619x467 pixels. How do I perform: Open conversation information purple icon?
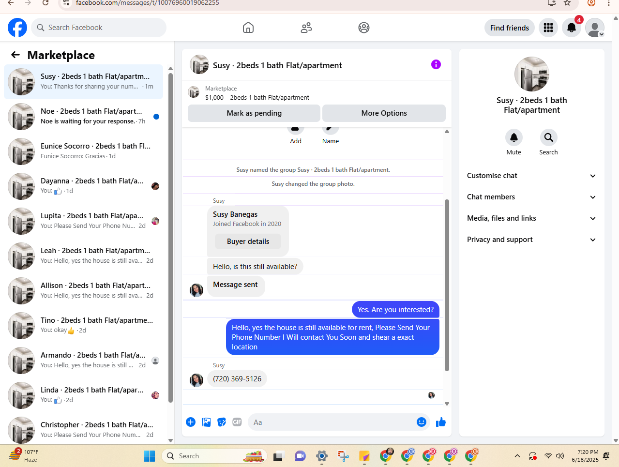(436, 64)
